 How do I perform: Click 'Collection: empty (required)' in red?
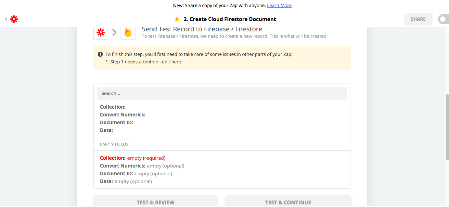coord(133,158)
